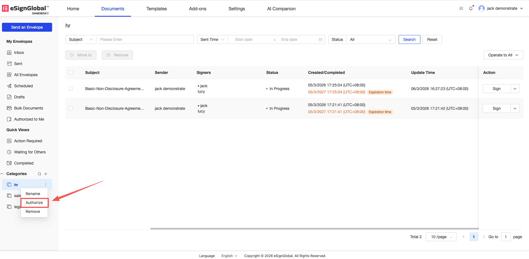Select the sales category folder icon

9,196
